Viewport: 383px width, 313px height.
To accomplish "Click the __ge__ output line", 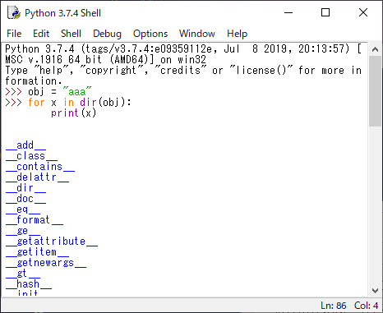I will pos(23,231).
